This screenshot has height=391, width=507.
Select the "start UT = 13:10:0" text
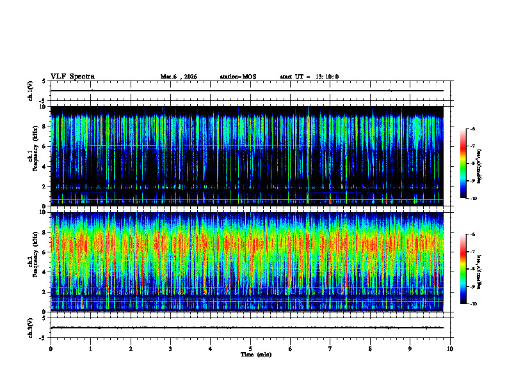pos(309,77)
